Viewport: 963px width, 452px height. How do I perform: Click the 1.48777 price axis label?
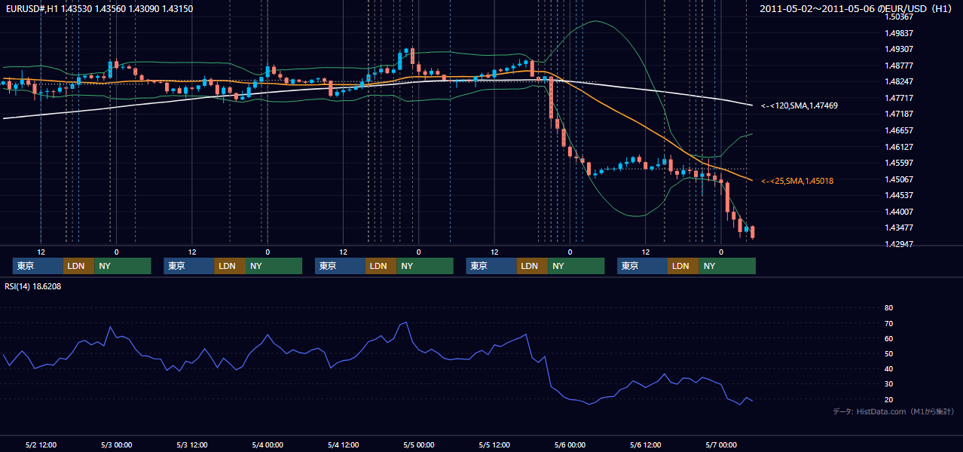899,66
